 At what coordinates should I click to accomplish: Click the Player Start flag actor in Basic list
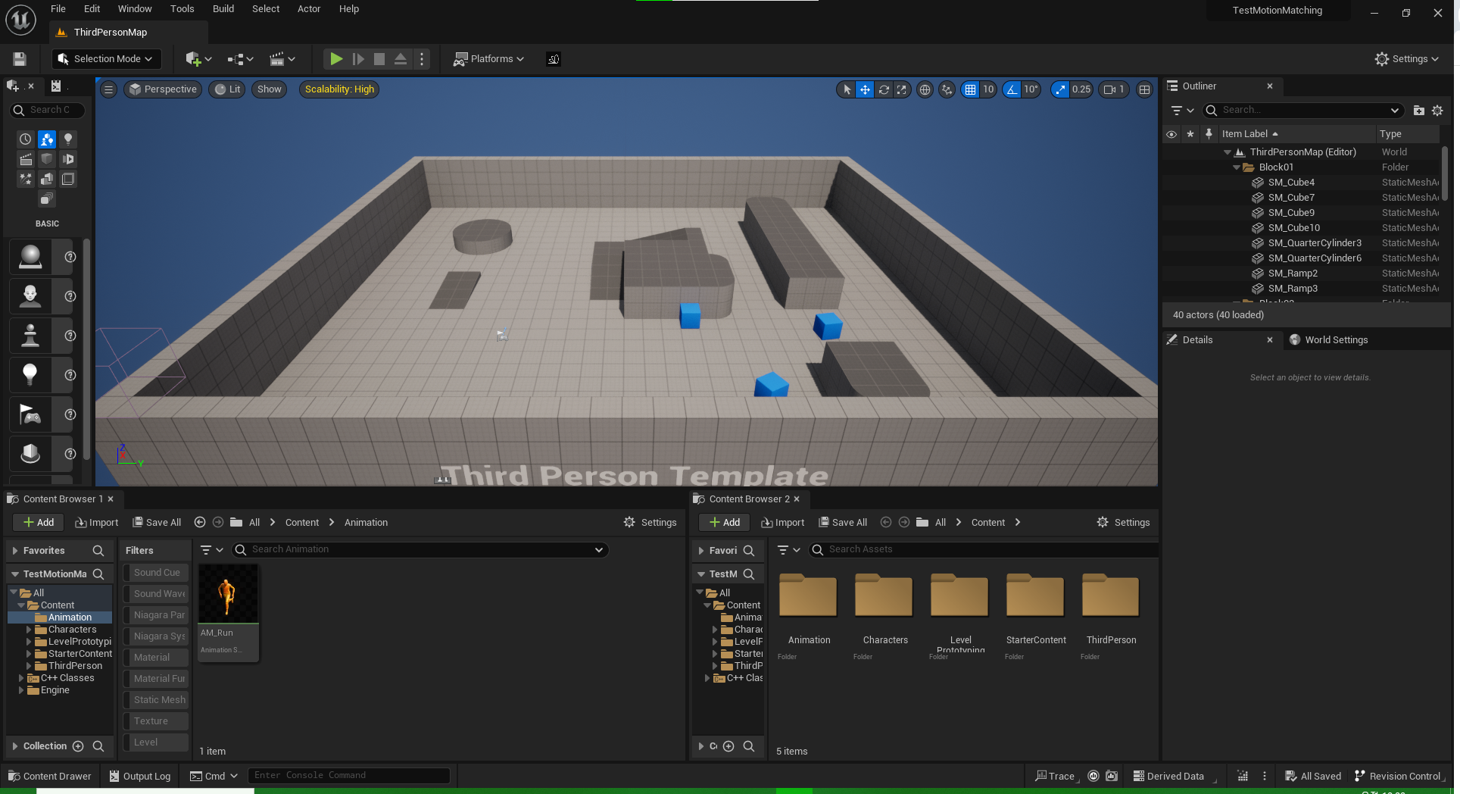pos(30,414)
